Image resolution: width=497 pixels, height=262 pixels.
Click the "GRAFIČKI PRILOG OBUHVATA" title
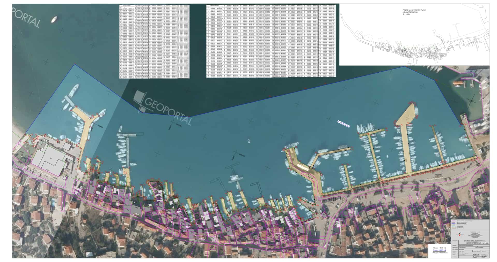(x=475, y=241)
